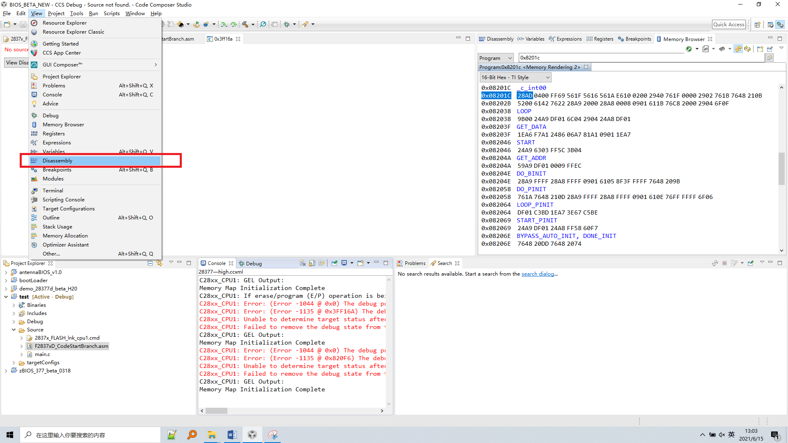Click the Clear Console icon
788x443 pixels.
pyautogui.click(x=302, y=263)
